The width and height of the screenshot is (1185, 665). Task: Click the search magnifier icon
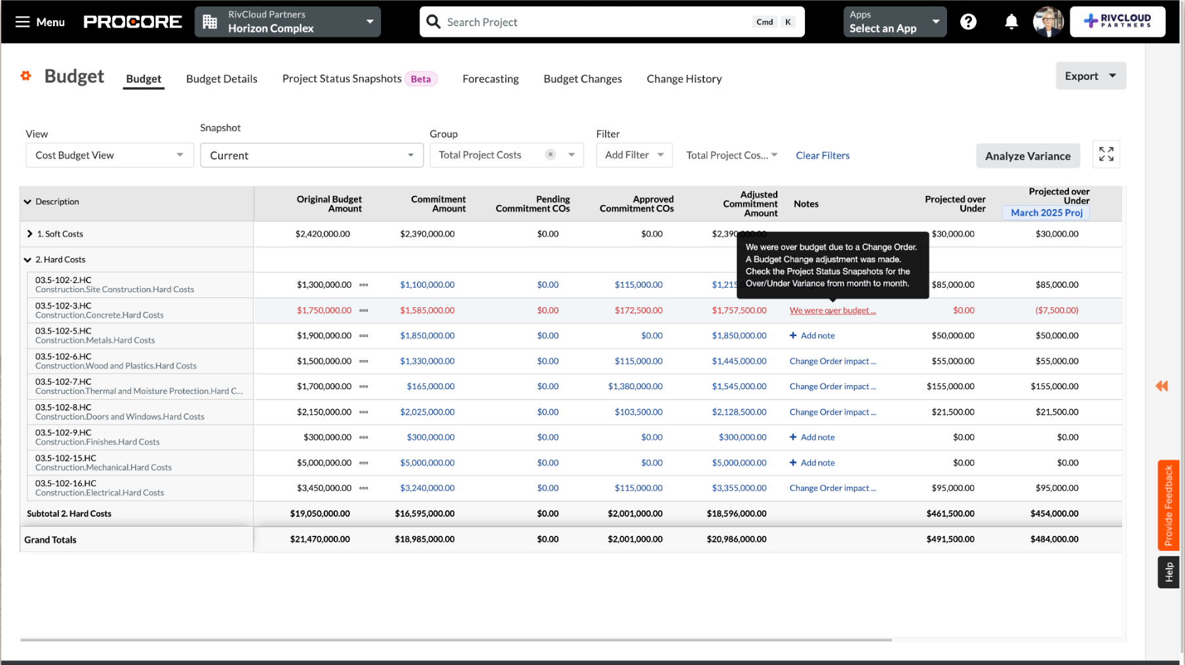[433, 21]
